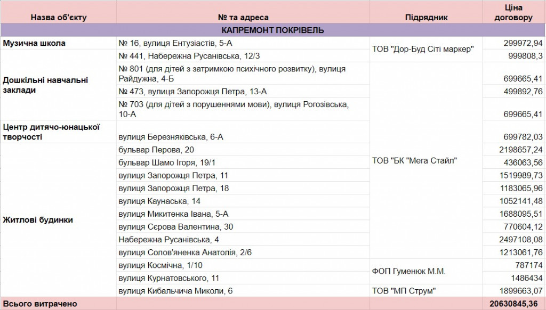Viewport: 546px width, 310px height.
Task: Click the "№ та адреса" column header
Action: point(243,18)
